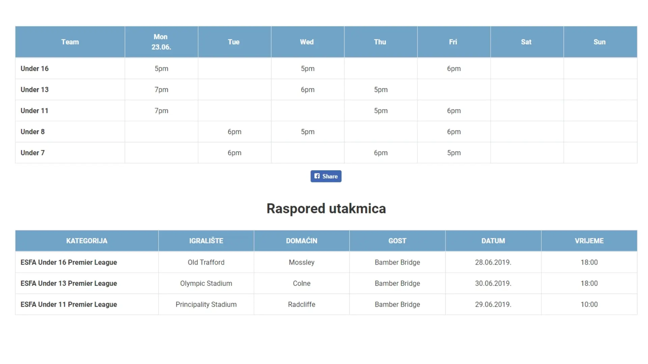Select ESFA Under 11 Premier League row
The height and width of the screenshot is (364, 648).
(326, 304)
